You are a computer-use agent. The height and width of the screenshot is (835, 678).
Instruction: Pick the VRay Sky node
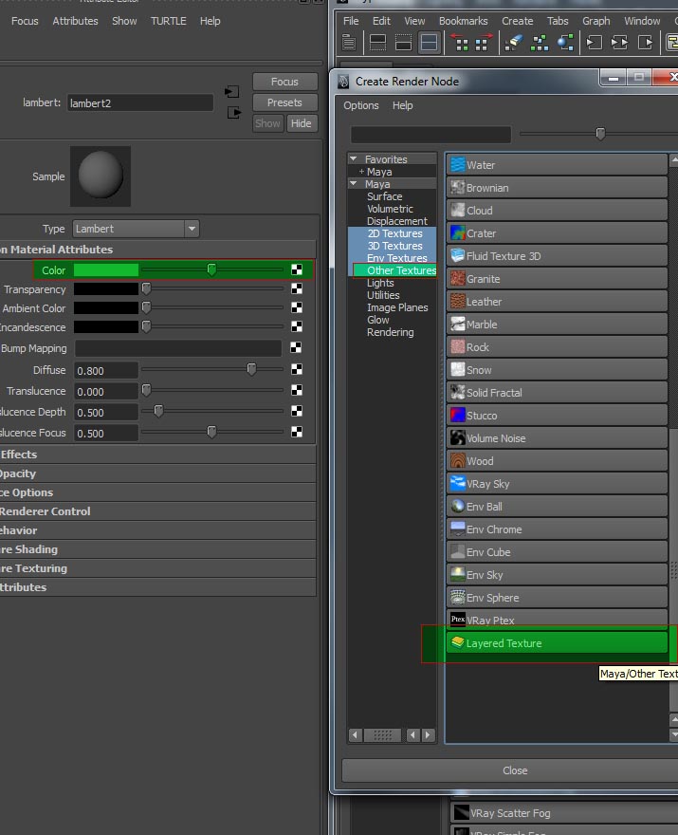tap(557, 484)
